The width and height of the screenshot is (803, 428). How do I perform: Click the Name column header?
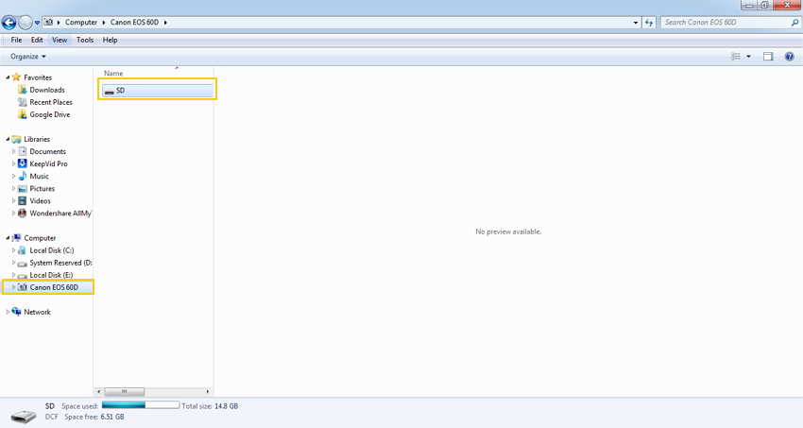pyautogui.click(x=113, y=74)
